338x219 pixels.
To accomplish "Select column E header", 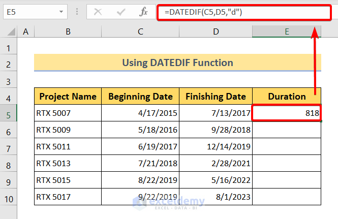I will (287, 32).
